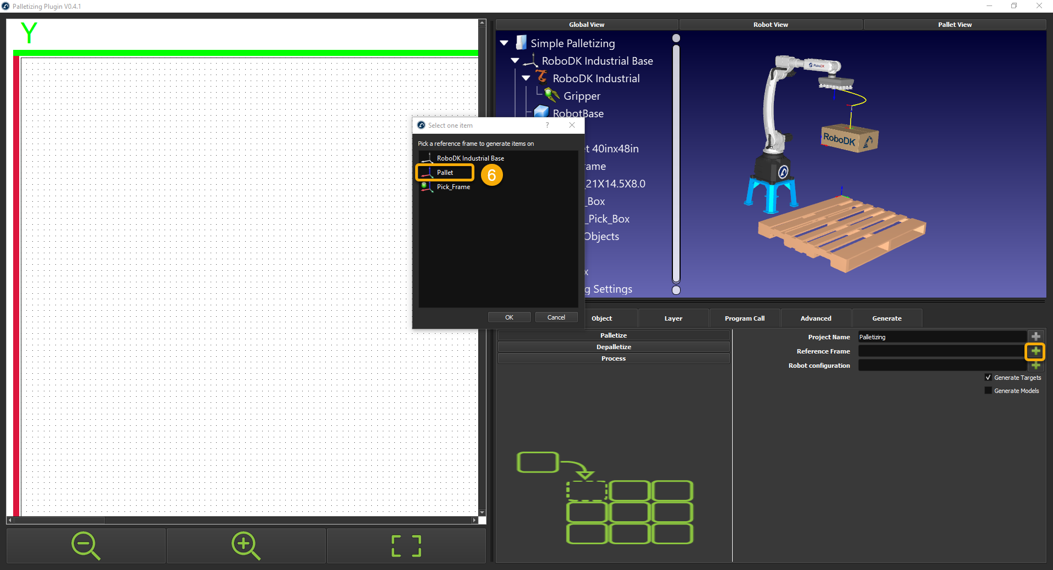Click the station tree vertical scrollbar
This screenshot has height=570, width=1053.
tap(676, 164)
